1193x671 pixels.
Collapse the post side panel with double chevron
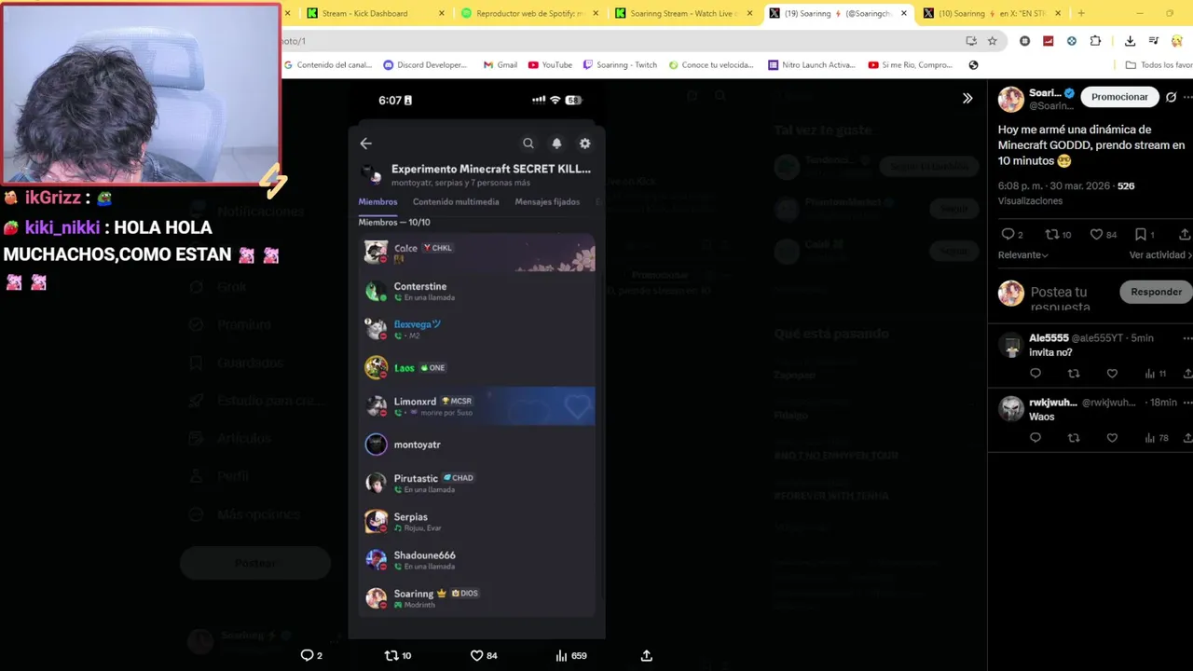tap(967, 98)
